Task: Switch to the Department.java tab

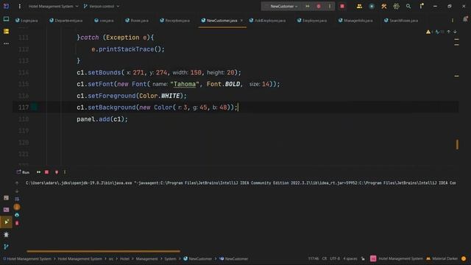Action: click(66, 21)
